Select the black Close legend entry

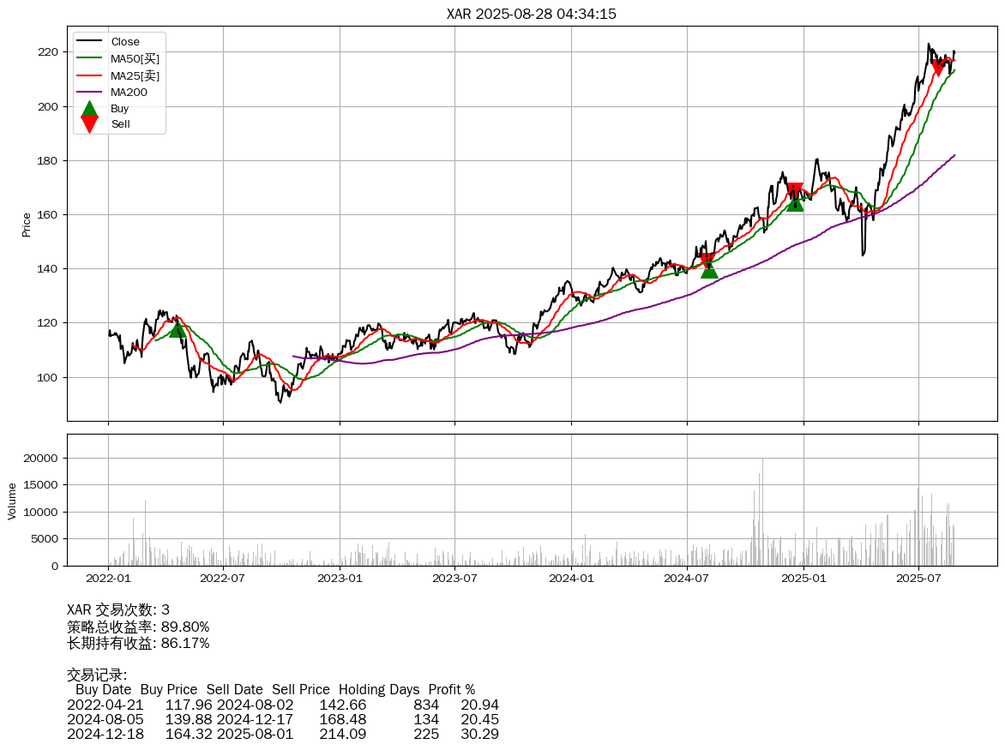coord(125,41)
